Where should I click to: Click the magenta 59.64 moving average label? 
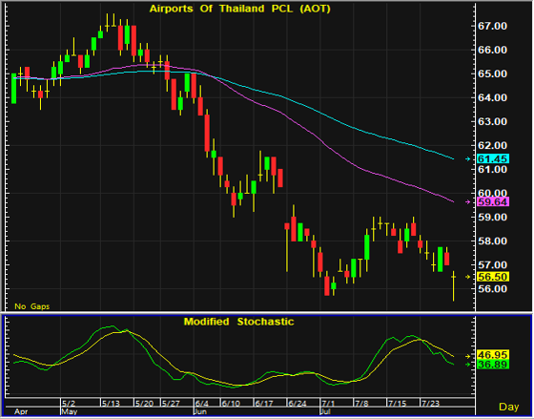(493, 201)
